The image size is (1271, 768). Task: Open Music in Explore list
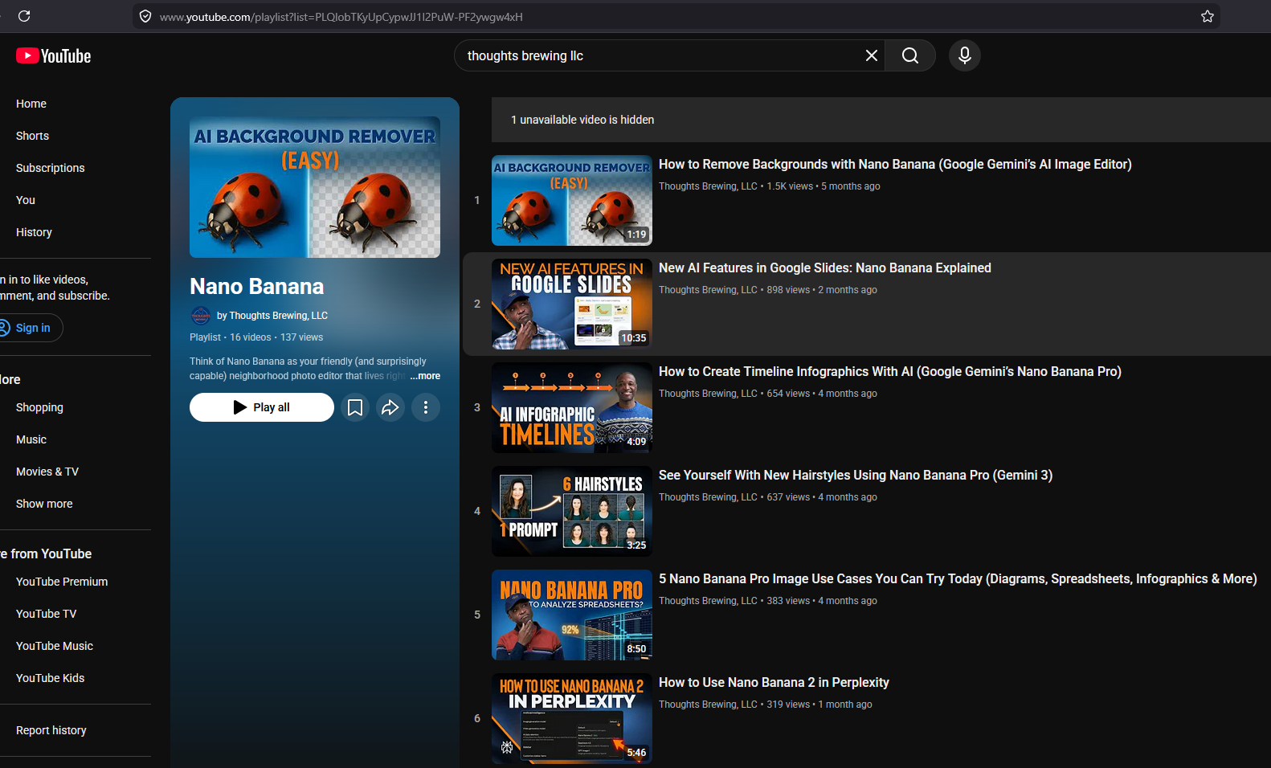point(31,439)
